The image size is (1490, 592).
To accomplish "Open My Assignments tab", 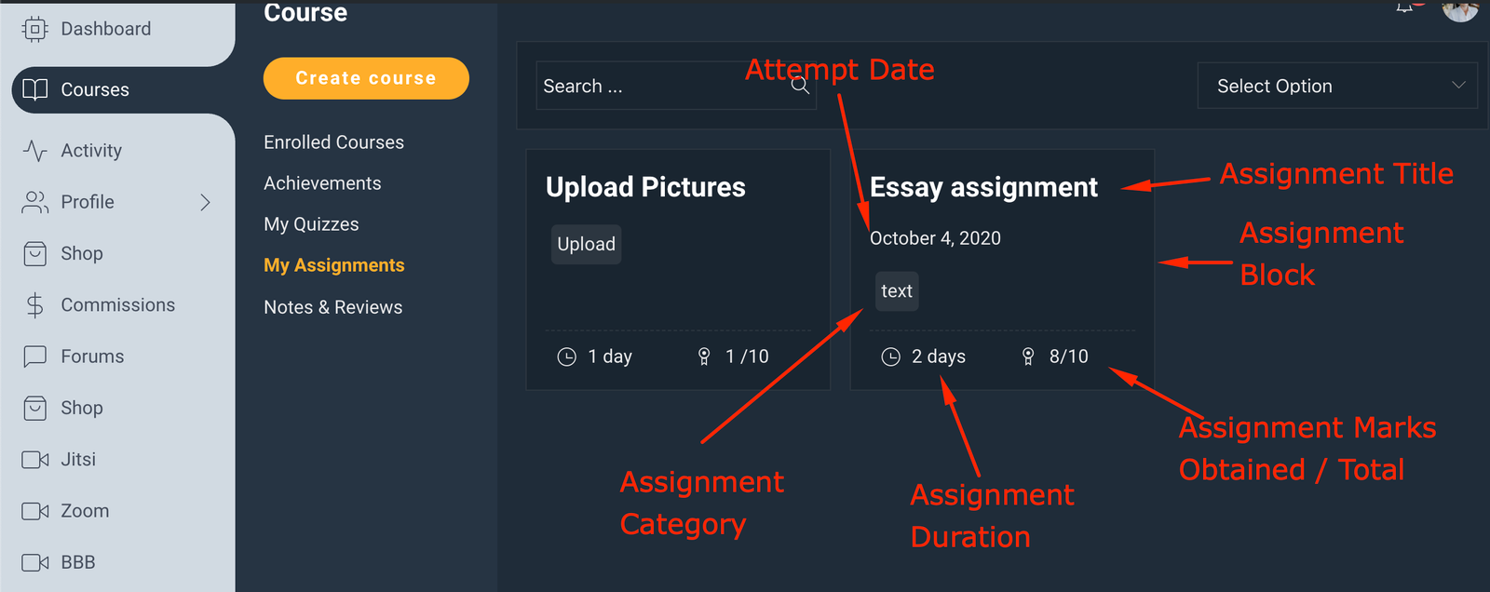I will (333, 265).
